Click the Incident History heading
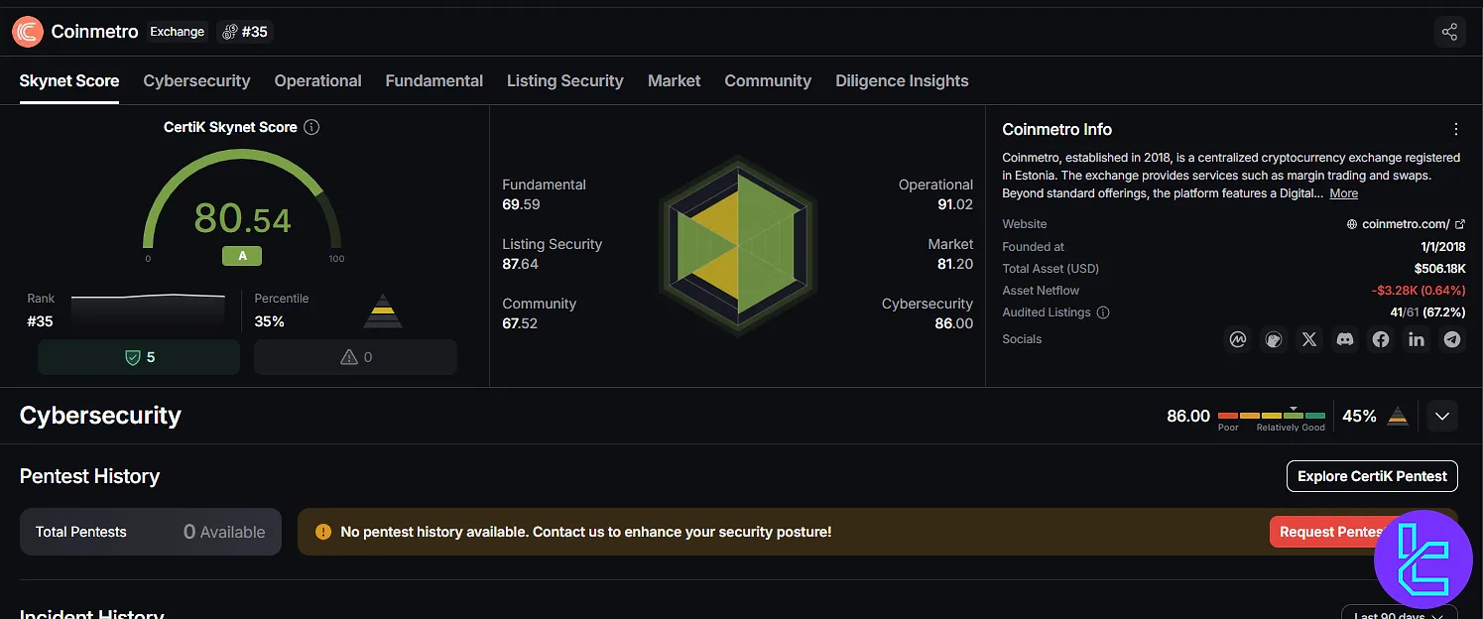 (x=91, y=614)
